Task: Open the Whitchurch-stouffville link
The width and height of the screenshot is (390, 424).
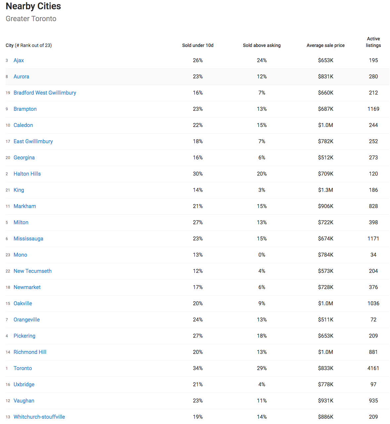Action: tap(39, 417)
